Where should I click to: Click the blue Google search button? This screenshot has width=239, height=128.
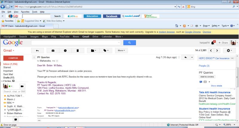130,43
